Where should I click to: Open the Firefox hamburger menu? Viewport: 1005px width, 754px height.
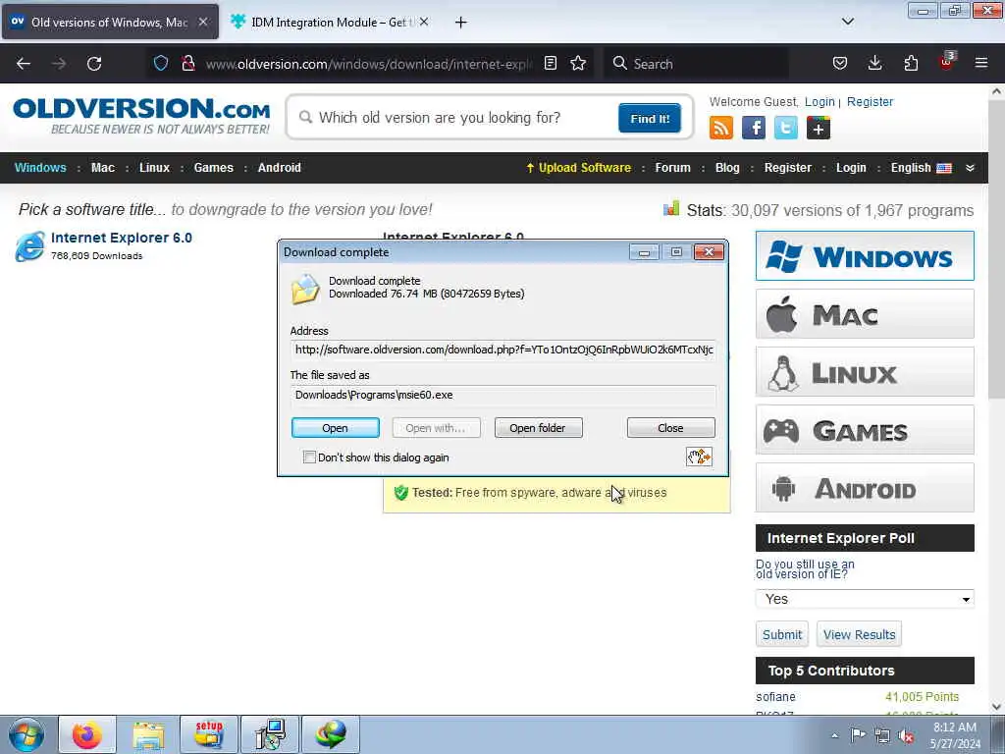981,63
